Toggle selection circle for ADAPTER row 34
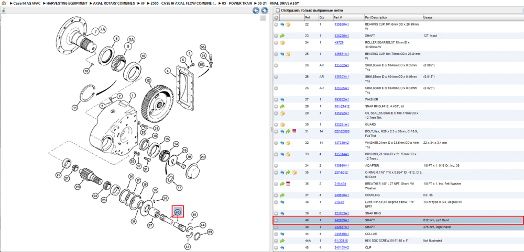This screenshot has height=252, width=524. [276, 166]
